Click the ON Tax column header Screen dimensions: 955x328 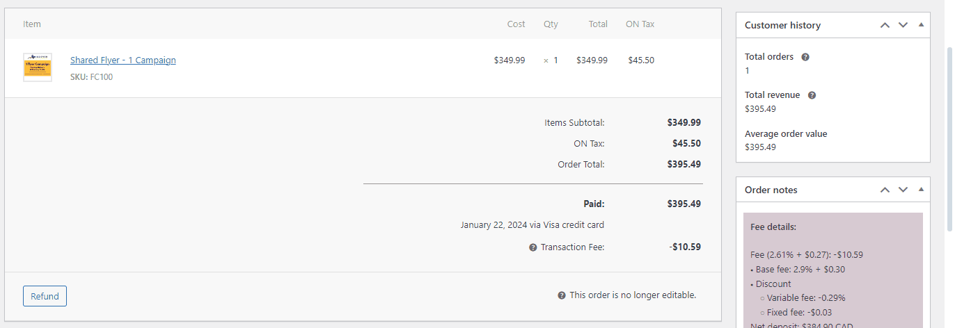tap(640, 24)
